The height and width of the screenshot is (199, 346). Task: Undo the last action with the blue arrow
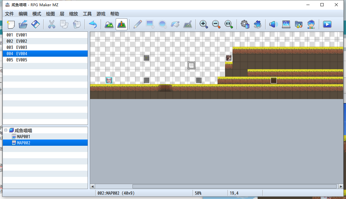click(x=93, y=24)
